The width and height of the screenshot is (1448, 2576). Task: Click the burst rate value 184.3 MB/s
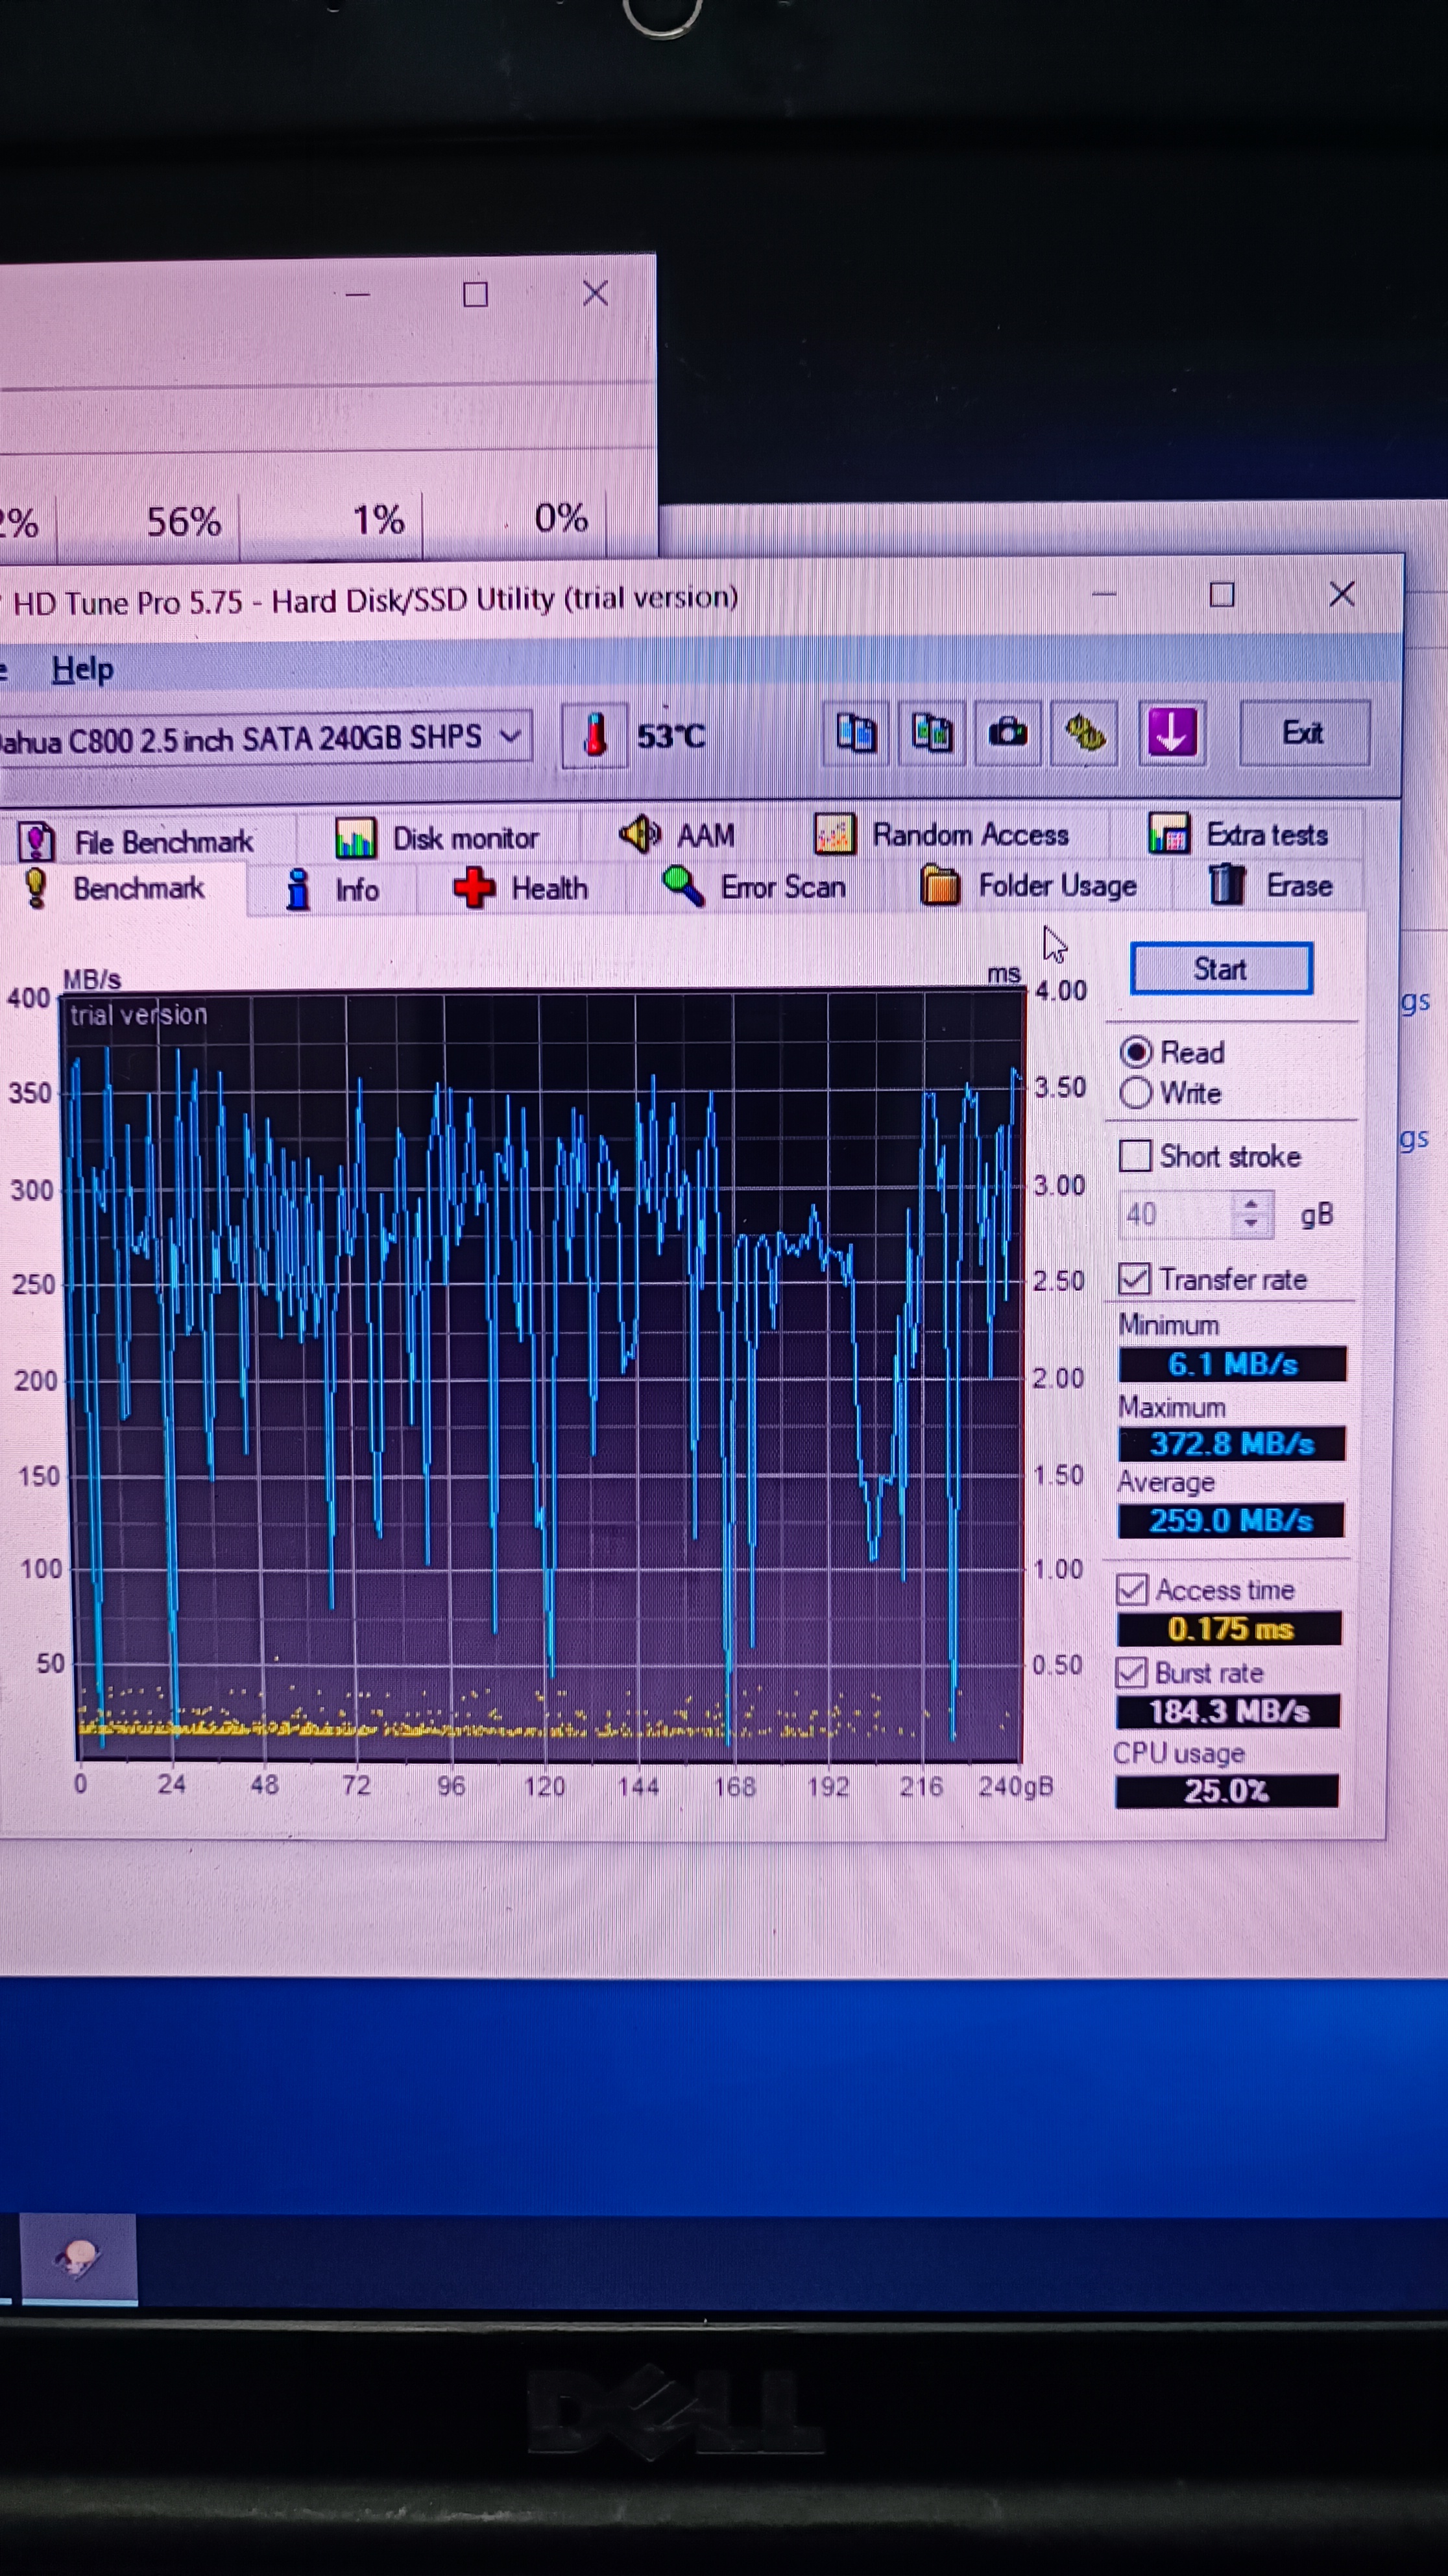coord(1228,1711)
